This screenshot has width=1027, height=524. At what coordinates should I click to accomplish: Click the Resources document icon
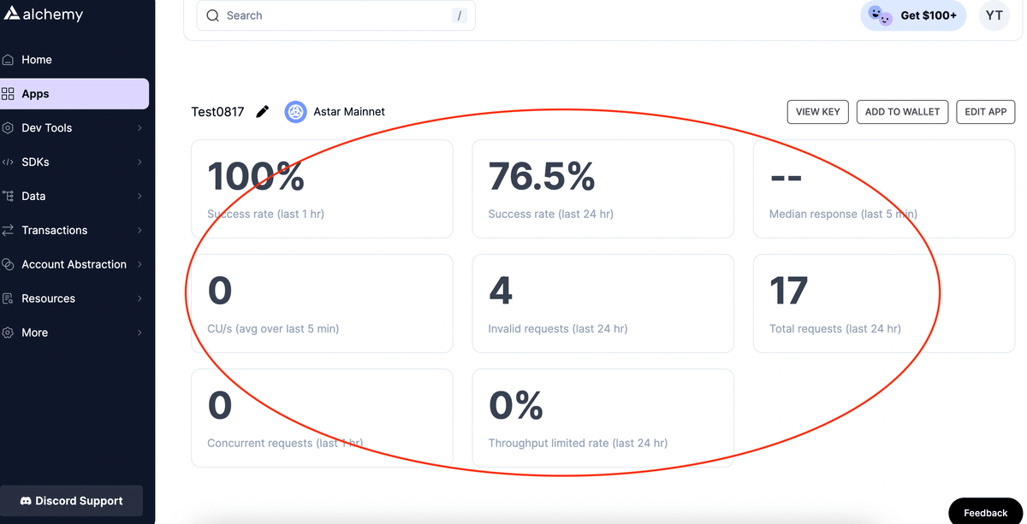(8, 298)
